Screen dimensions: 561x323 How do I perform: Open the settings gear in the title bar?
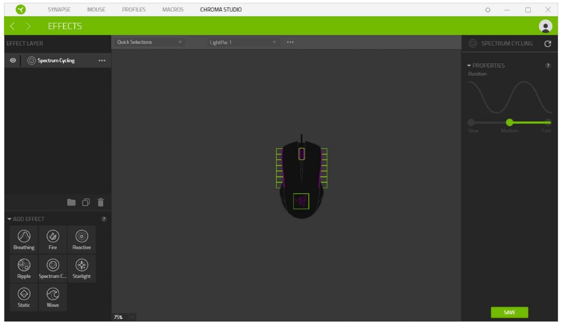pos(487,10)
